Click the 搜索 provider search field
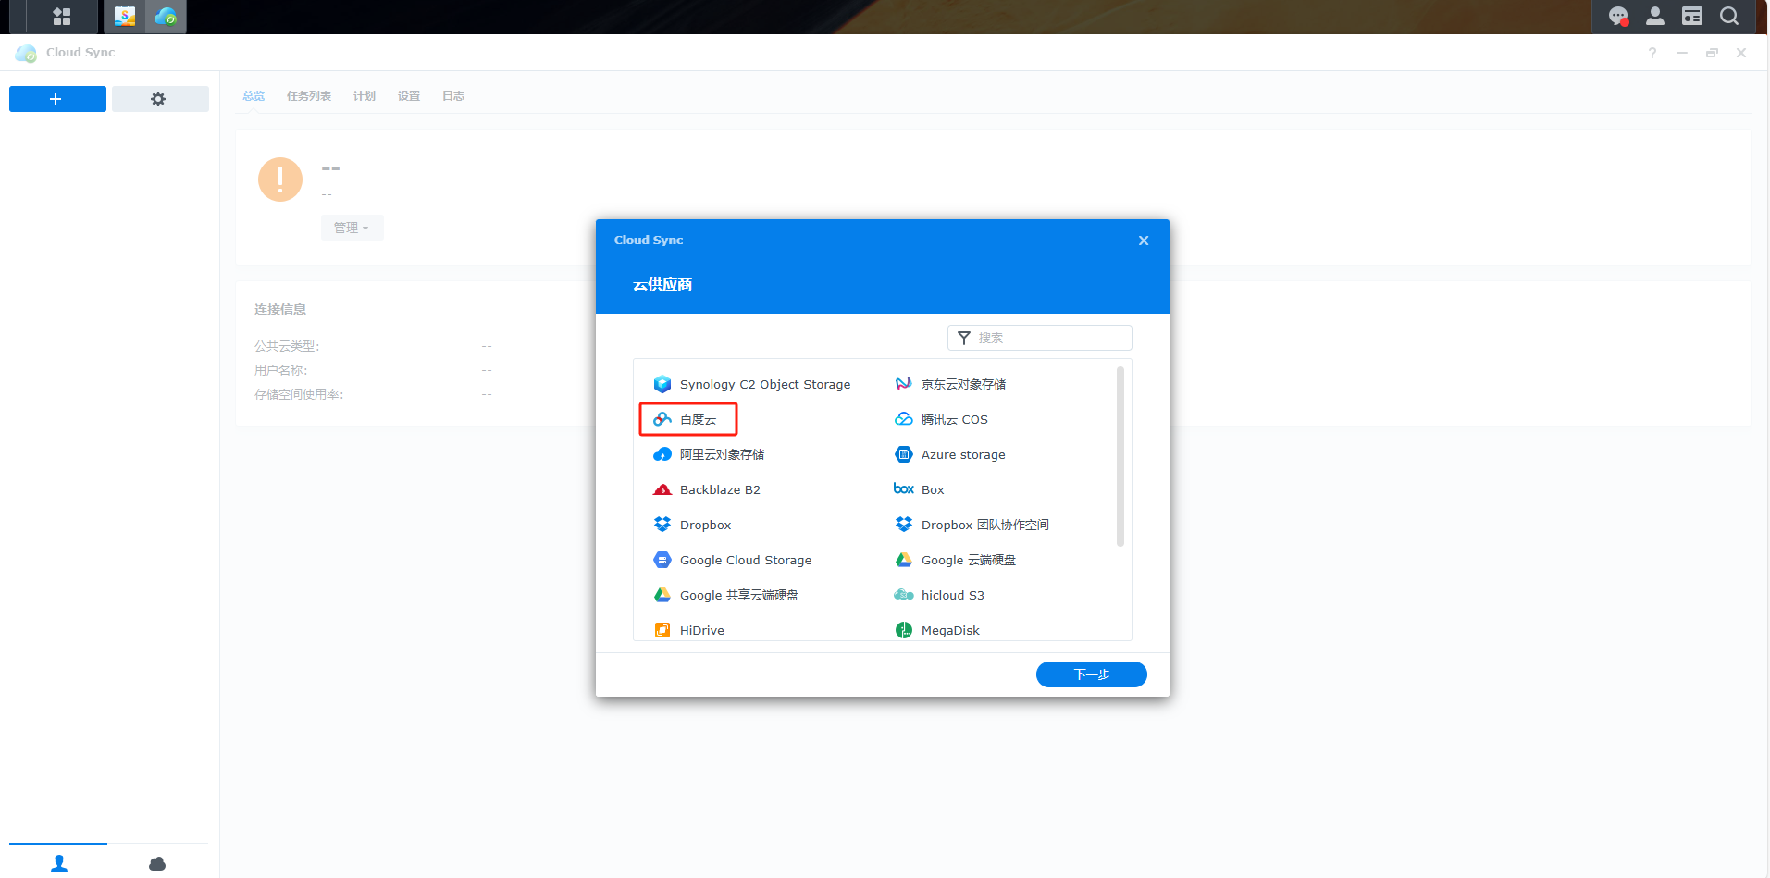The image size is (1770, 878). click(1040, 338)
